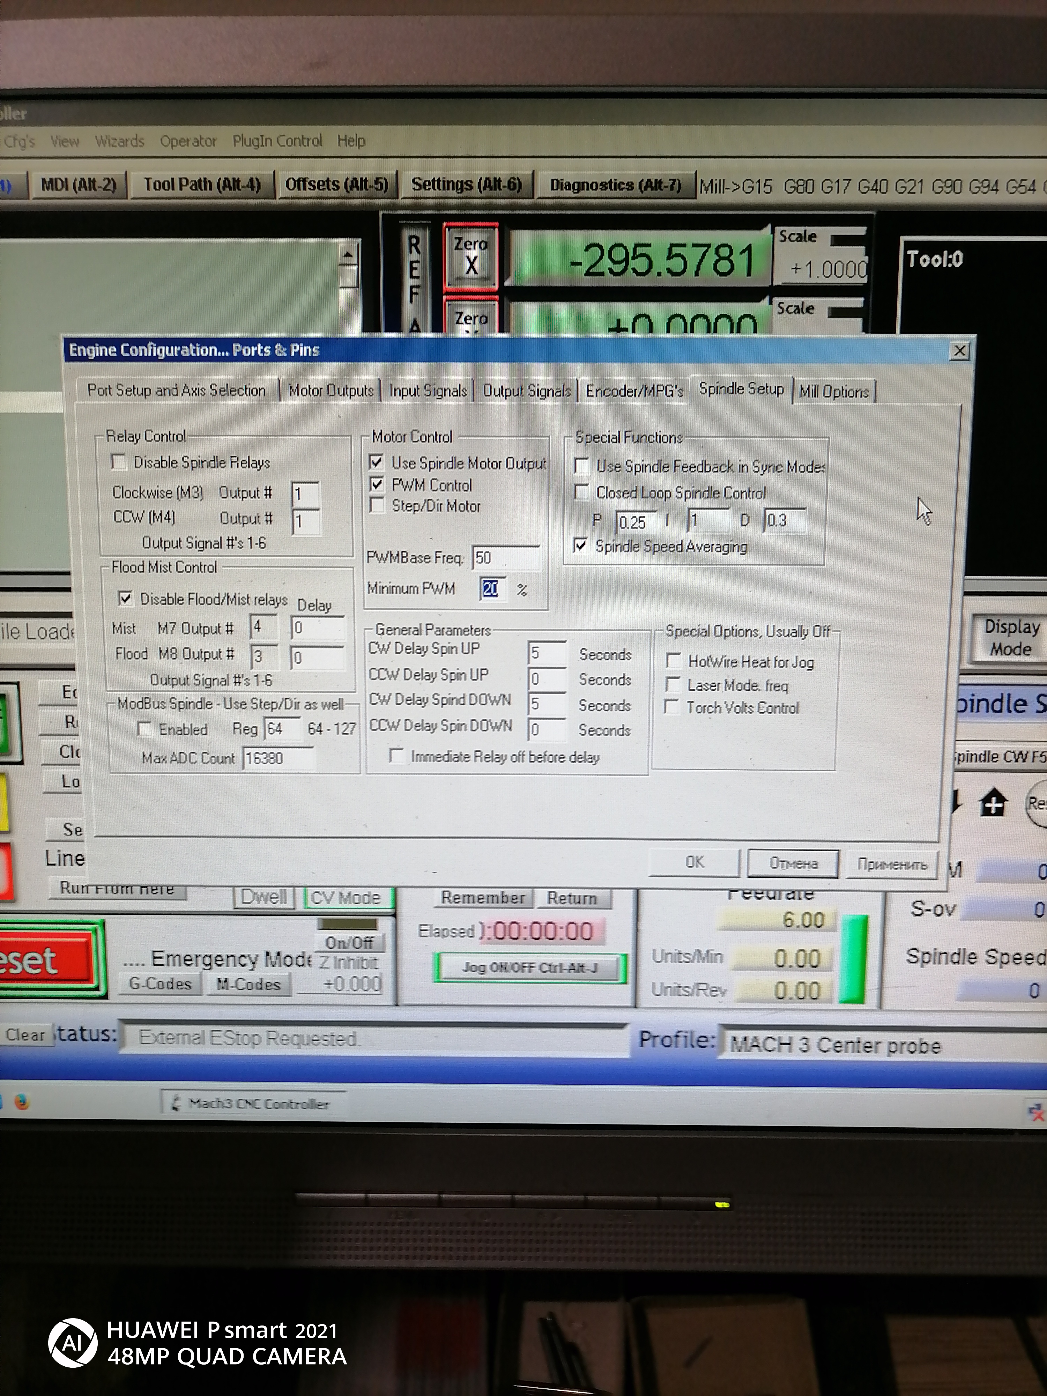Click the Remember button
Viewport: 1047px width, 1396px height.
[x=483, y=897]
